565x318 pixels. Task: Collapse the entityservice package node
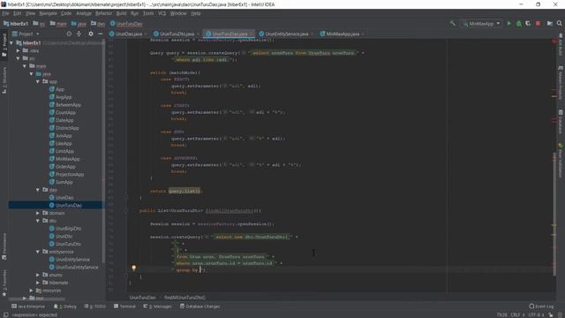[x=37, y=252]
